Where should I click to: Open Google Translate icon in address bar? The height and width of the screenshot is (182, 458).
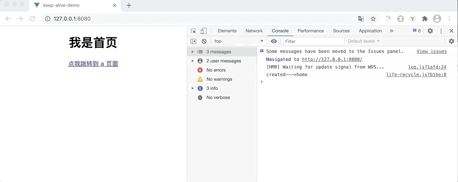[361, 19]
